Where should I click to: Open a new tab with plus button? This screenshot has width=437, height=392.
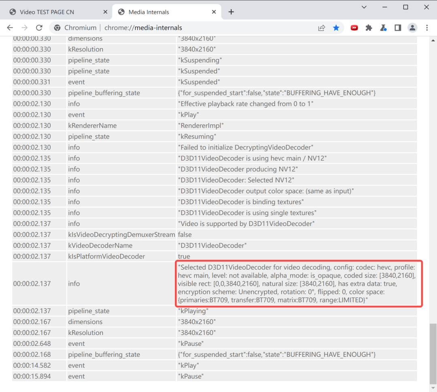[x=231, y=12]
